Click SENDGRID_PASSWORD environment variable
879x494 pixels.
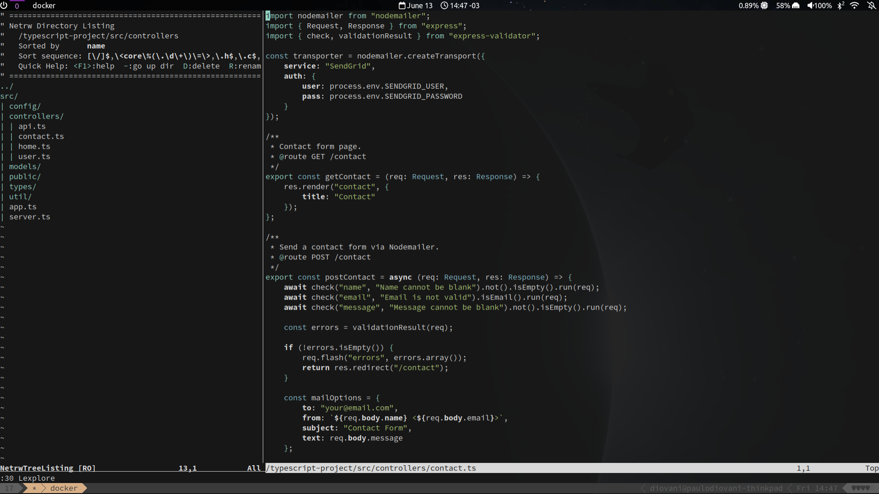tap(423, 97)
